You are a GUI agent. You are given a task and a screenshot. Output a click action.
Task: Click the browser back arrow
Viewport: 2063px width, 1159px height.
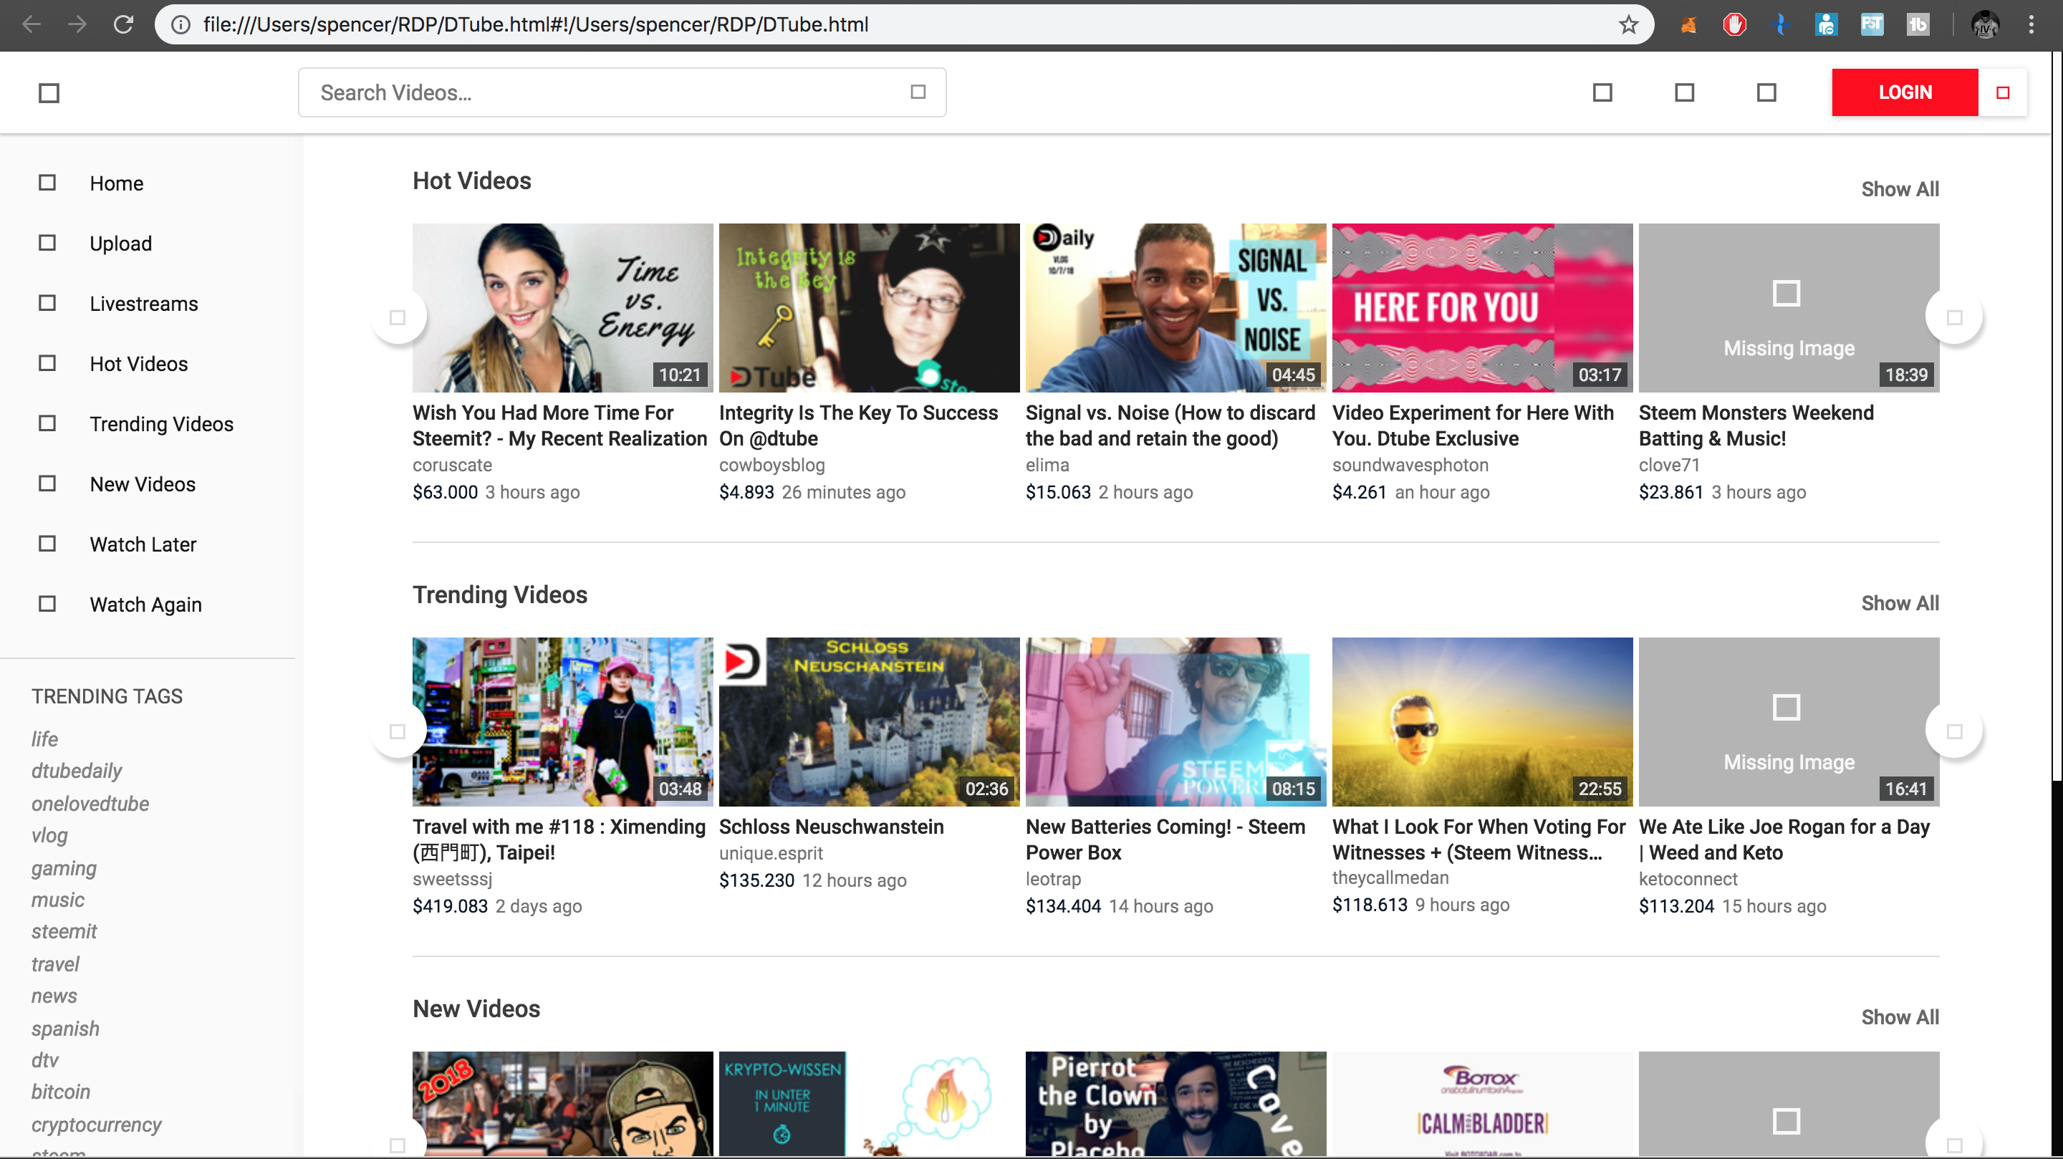[32, 25]
